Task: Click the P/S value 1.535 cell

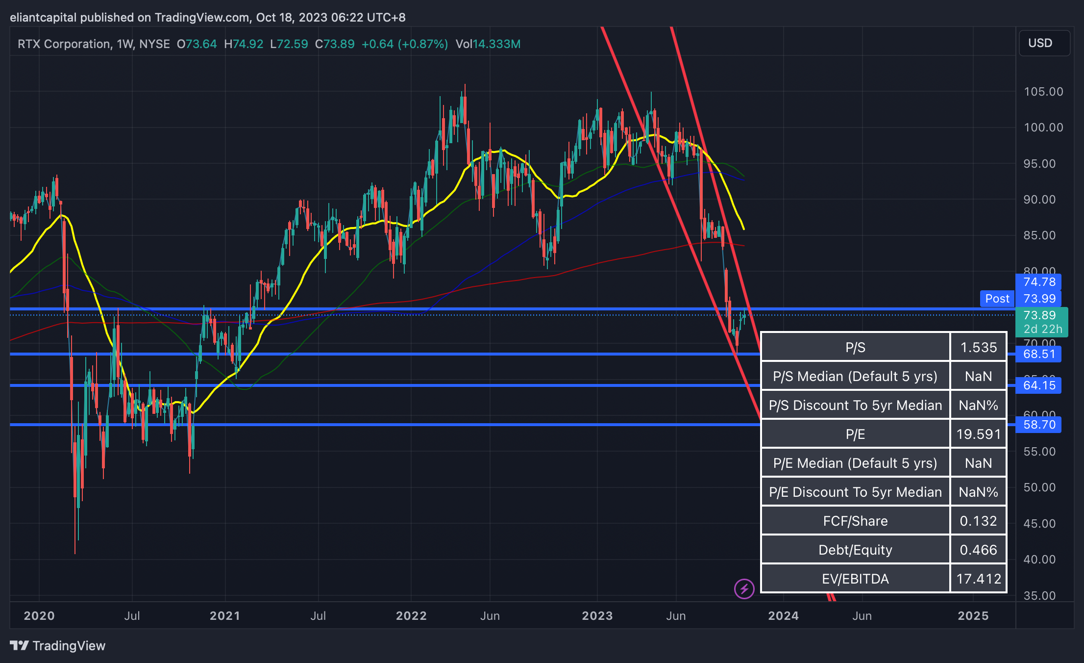Action: click(978, 347)
